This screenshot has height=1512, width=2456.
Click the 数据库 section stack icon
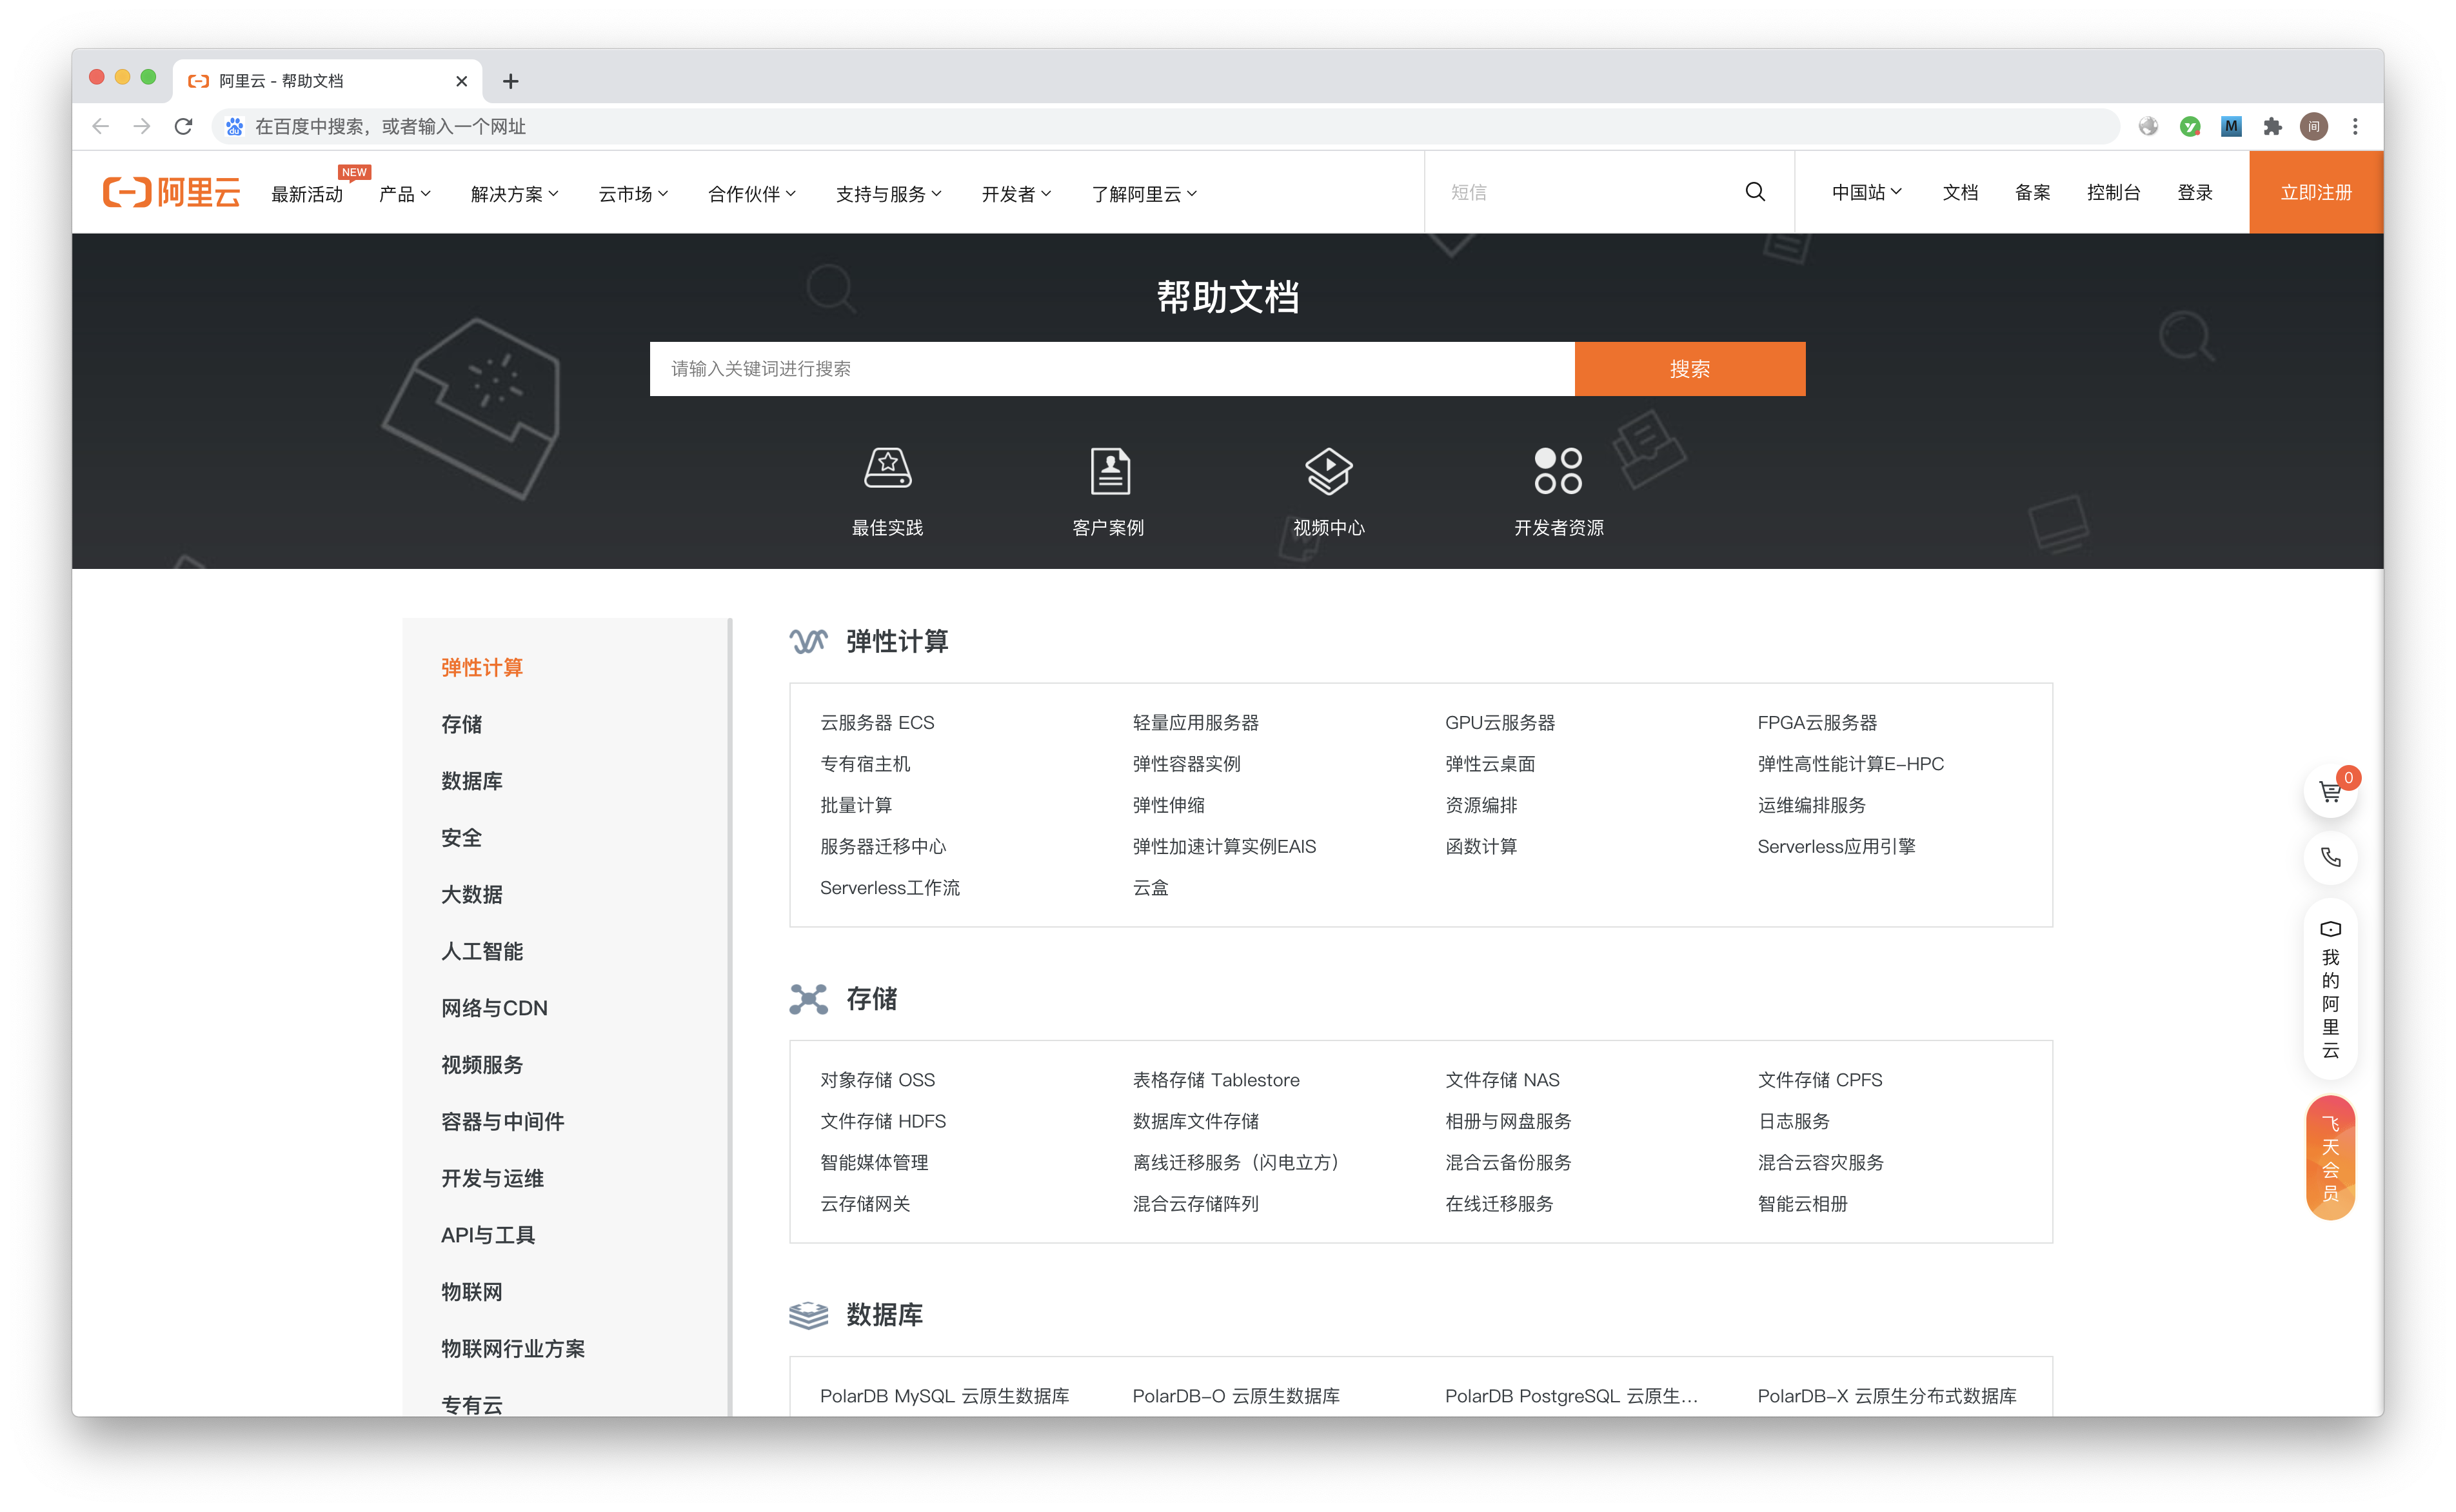(x=807, y=1314)
